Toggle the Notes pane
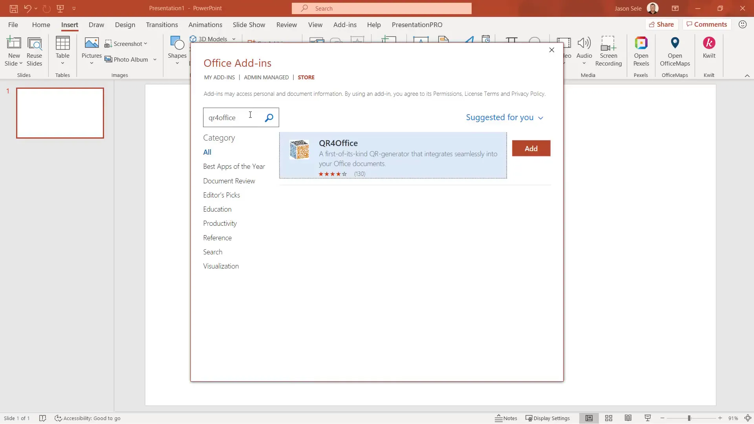754x424 pixels. tap(506, 418)
